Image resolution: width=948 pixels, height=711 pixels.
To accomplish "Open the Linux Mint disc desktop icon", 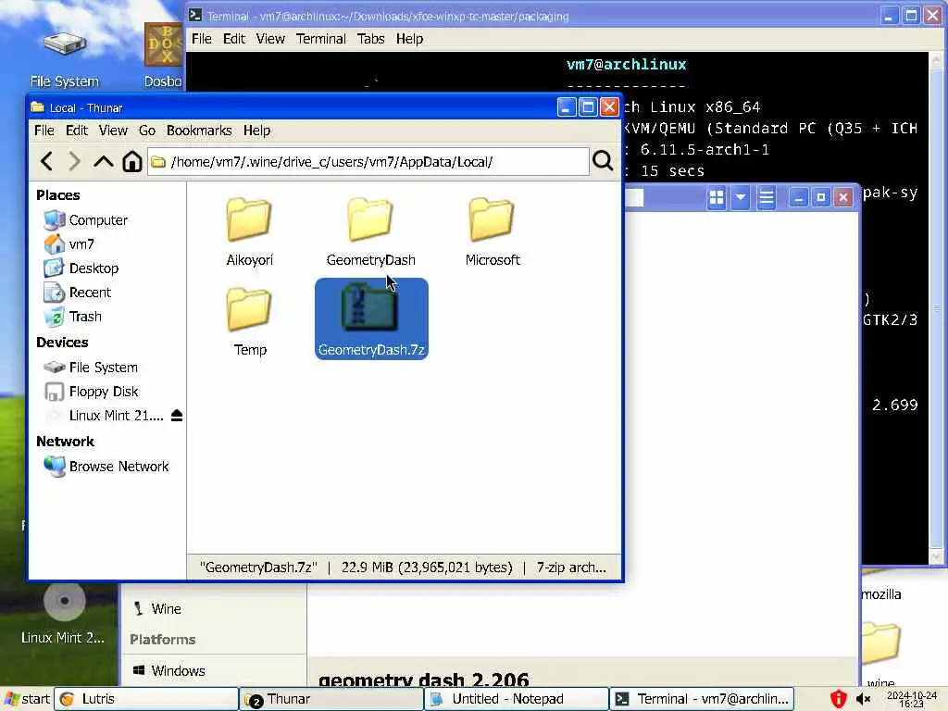I will point(64,613).
